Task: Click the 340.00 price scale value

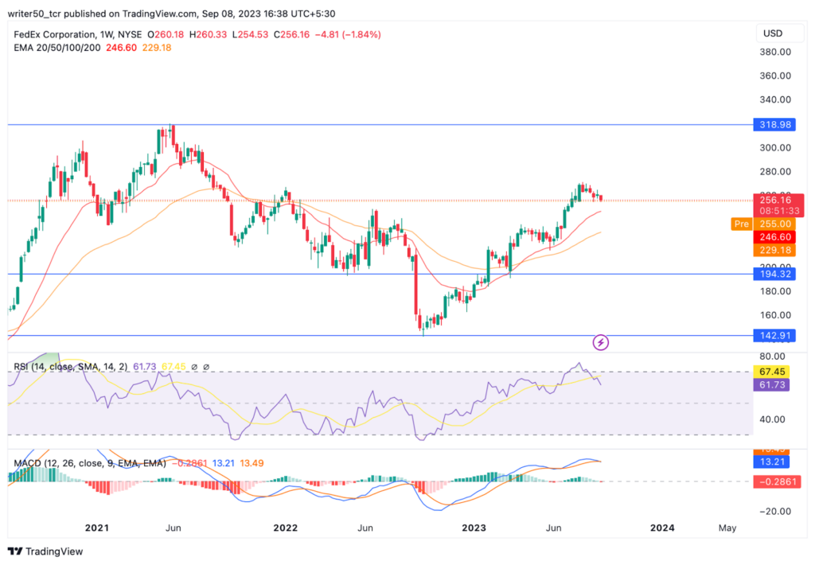Action: coord(775,99)
